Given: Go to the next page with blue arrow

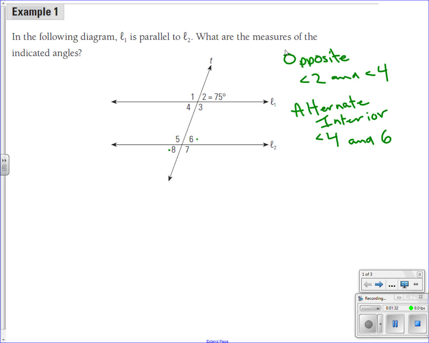Looking at the screenshot, I should point(379,284).
